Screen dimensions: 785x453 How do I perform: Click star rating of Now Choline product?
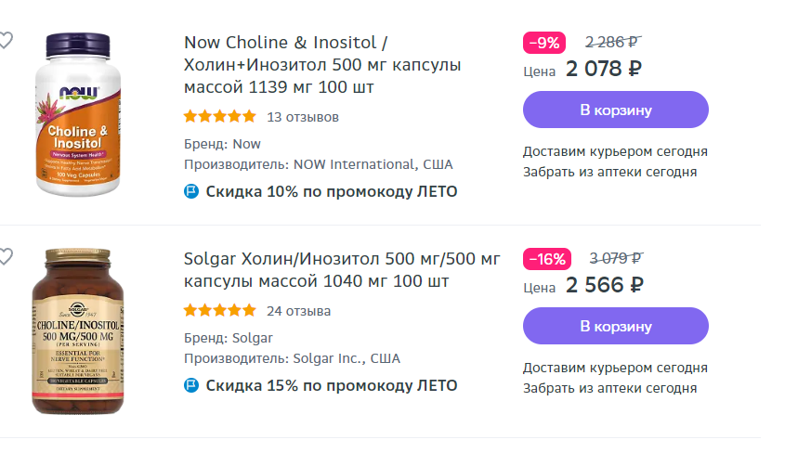pyautogui.click(x=220, y=117)
